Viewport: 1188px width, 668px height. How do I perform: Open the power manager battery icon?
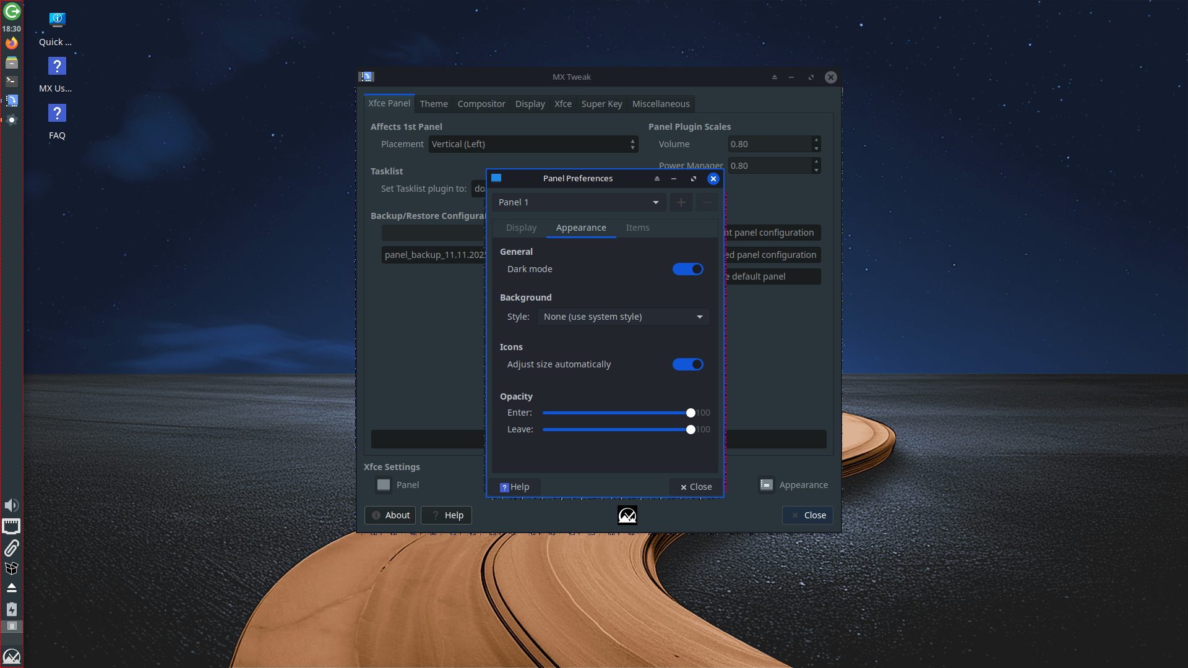point(12,609)
